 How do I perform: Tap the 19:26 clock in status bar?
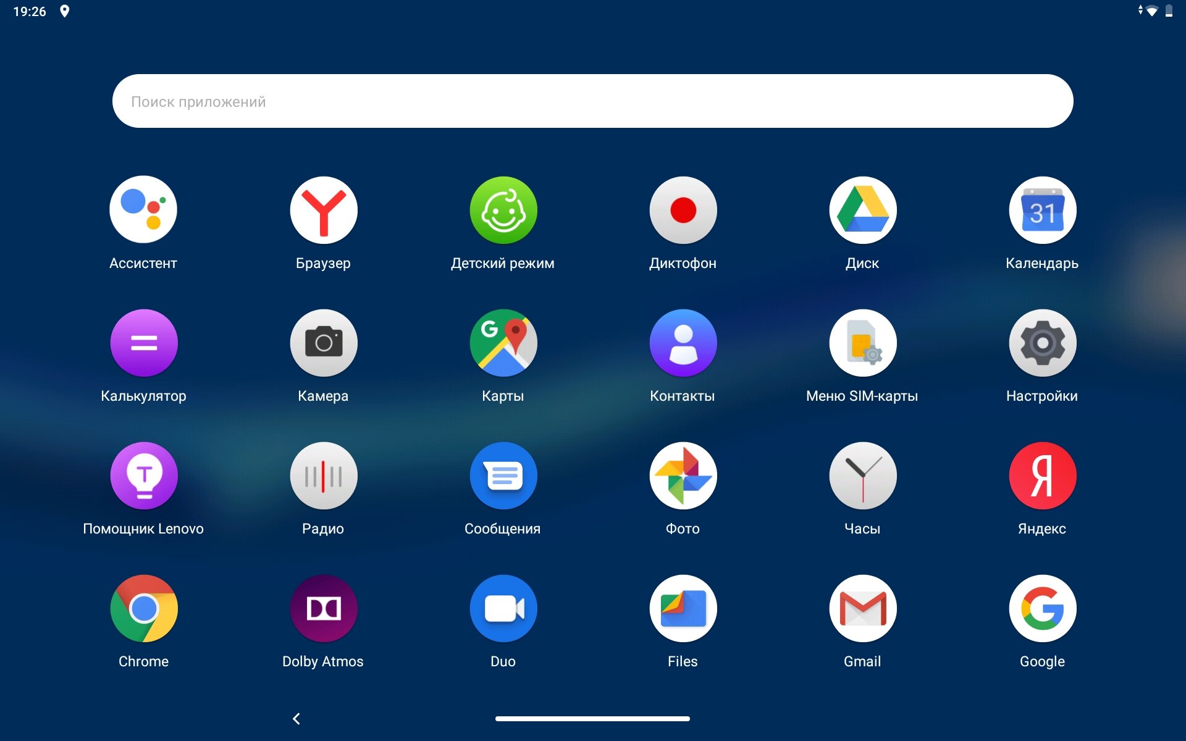click(x=30, y=12)
